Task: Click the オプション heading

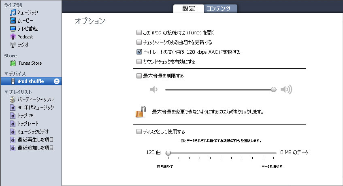Action: (x=90, y=21)
